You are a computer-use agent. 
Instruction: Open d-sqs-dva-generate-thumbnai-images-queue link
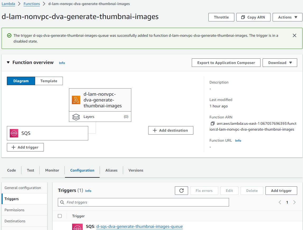[139, 227]
